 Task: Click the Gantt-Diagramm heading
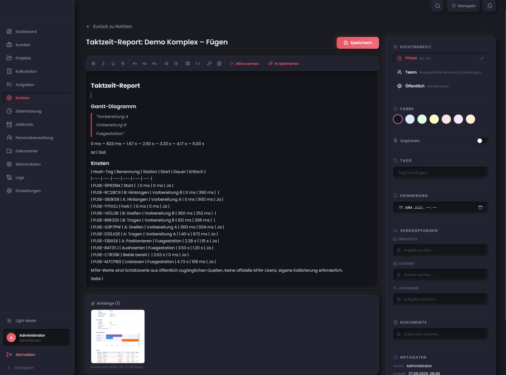[x=114, y=107]
